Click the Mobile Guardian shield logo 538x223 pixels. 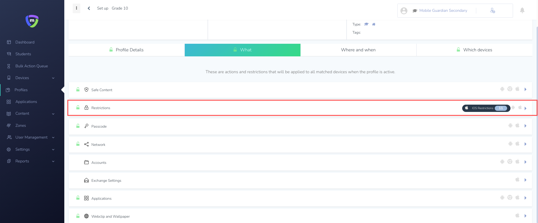[32, 21]
